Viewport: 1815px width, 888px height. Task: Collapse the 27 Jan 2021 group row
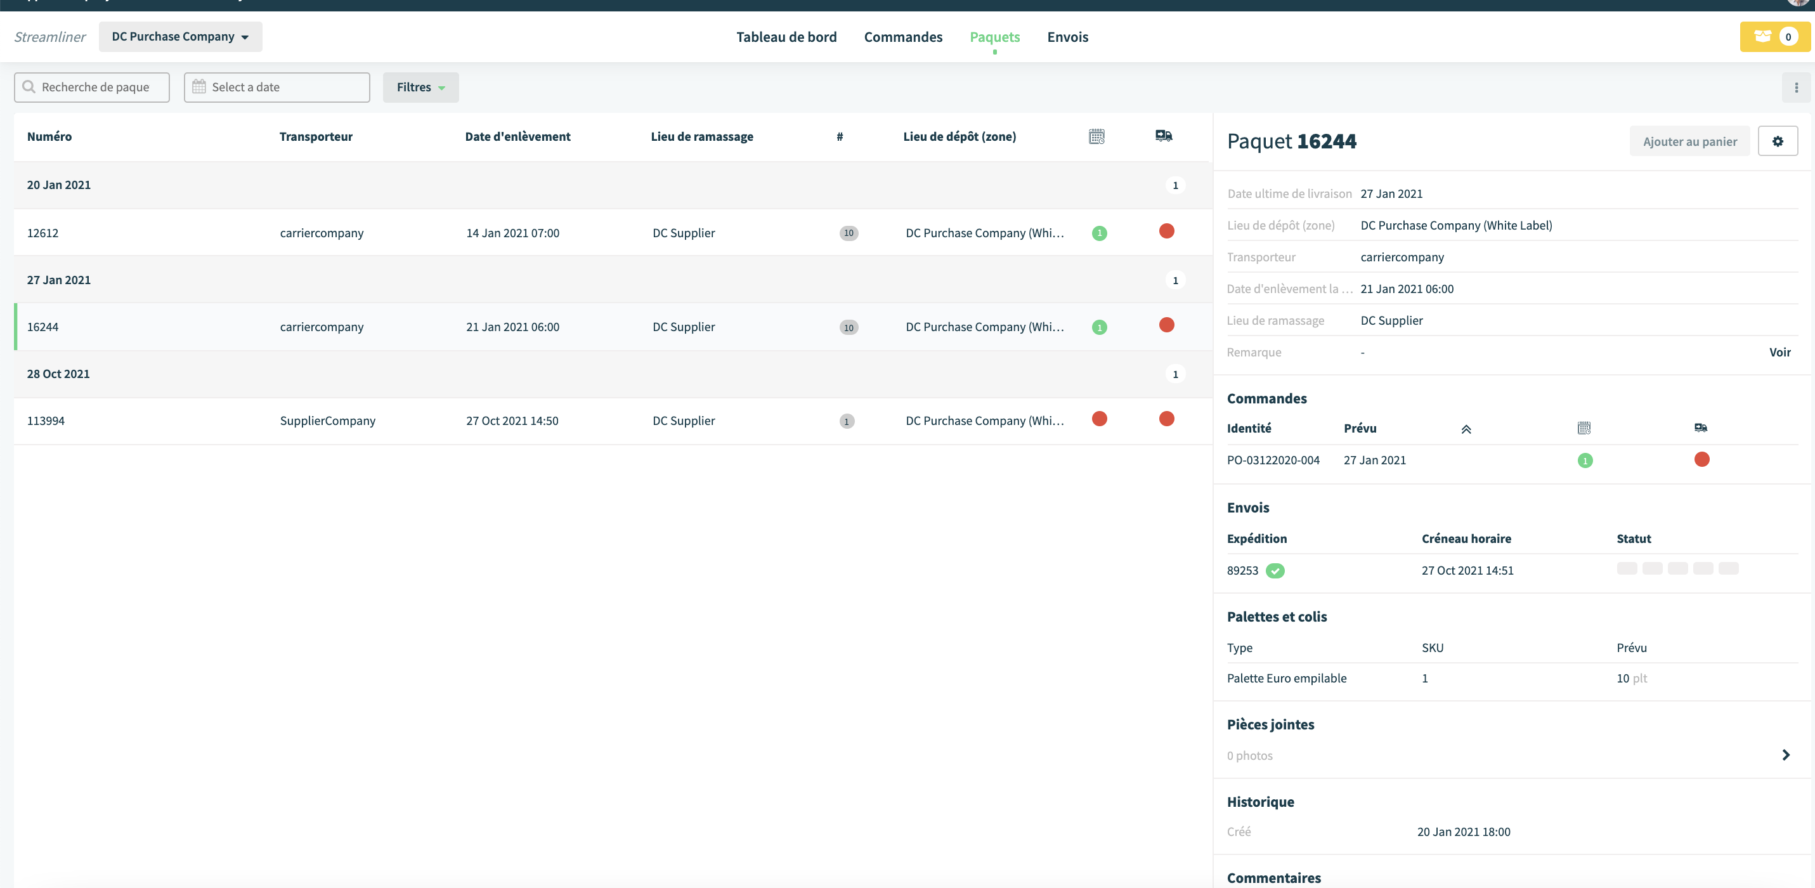click(x=612, y=280)
